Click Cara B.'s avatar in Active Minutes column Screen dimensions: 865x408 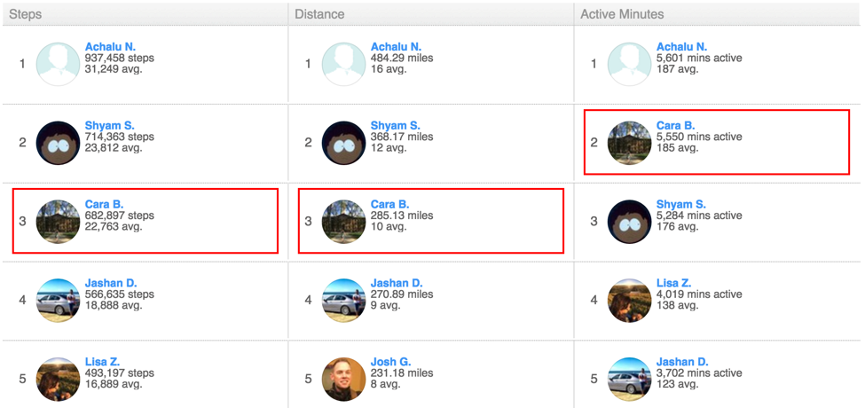tap(630, 143)
